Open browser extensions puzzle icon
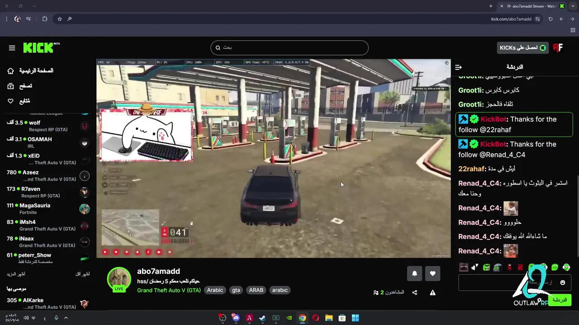 click(x=44, y=19)
